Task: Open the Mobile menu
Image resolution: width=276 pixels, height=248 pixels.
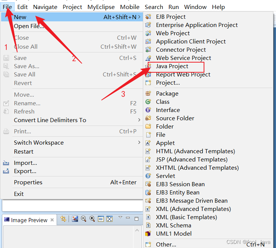Action: click(130, 7)
